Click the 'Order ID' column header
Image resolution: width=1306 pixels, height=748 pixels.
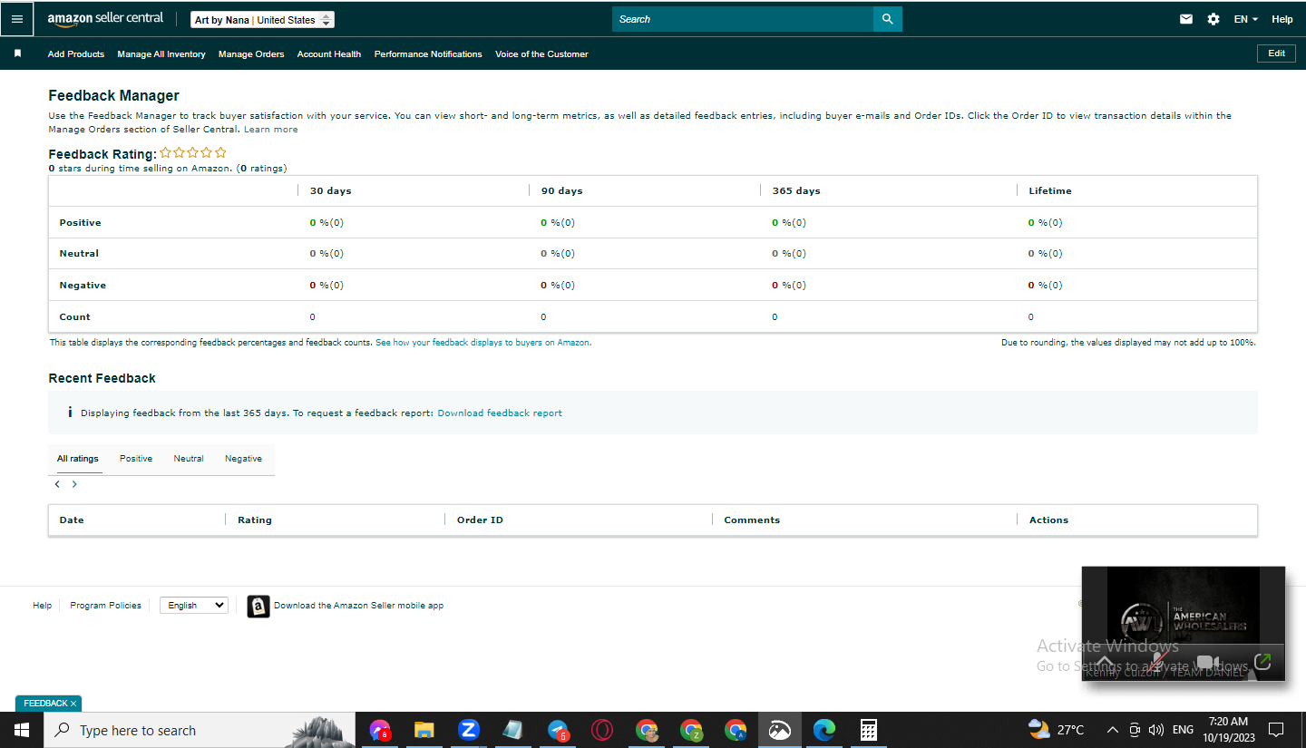click(480, 520)
